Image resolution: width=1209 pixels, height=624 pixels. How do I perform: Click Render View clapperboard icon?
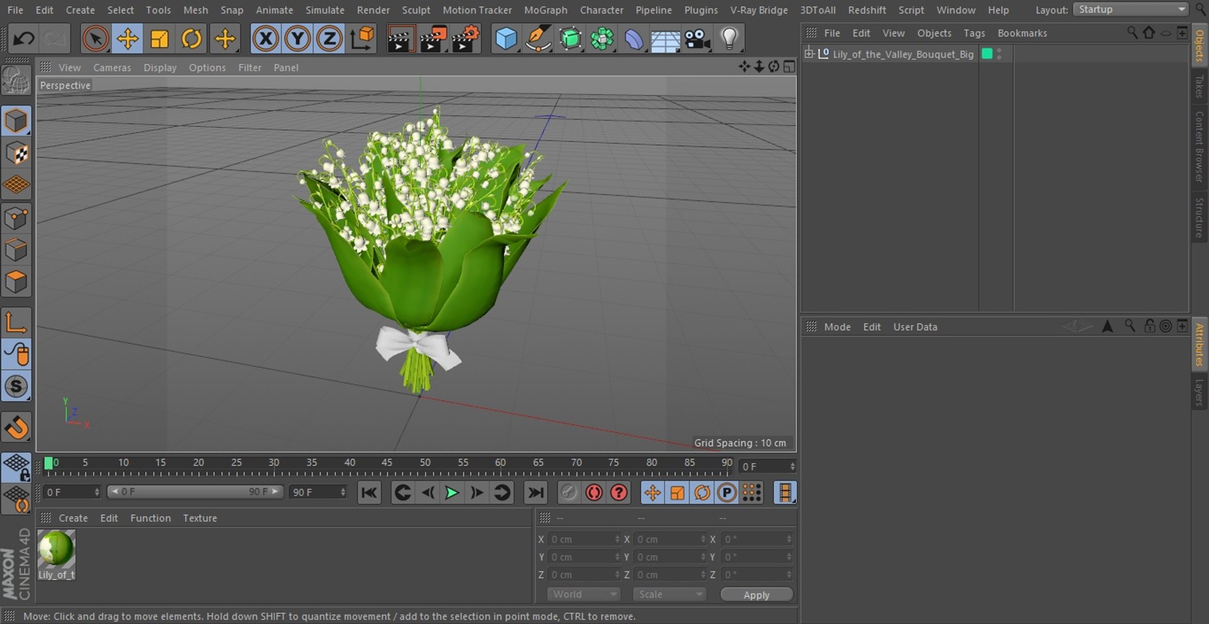click(x=400, y=39)
